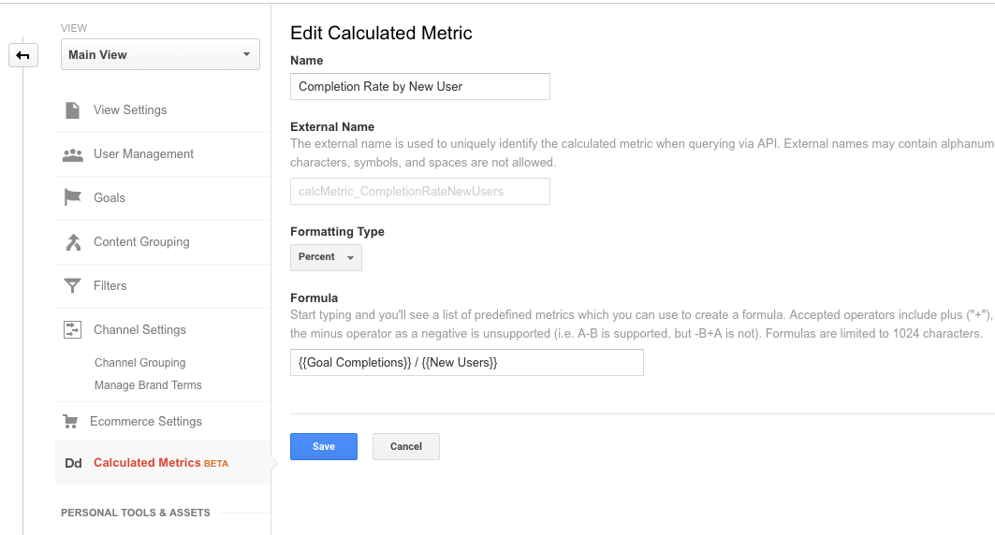Viewport: 995px width, 535px height.
Task: Click the back arrow icon
Action: 23,55
